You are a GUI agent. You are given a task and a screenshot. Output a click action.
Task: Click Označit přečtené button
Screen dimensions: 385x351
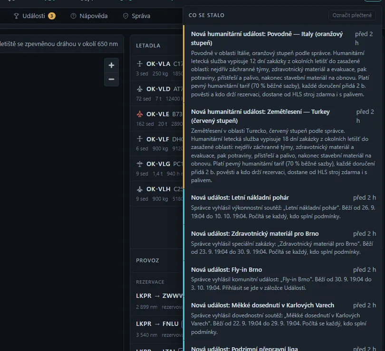pyautogui.click(x=352, y=15)
